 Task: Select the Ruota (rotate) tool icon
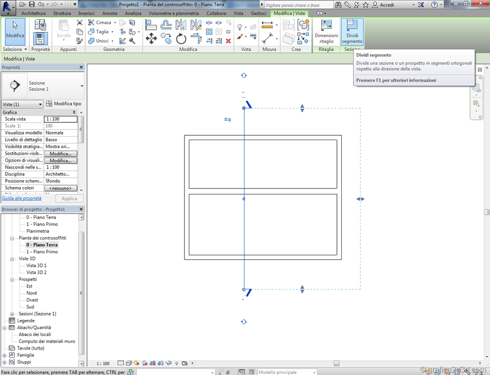(x=181, y=38)
